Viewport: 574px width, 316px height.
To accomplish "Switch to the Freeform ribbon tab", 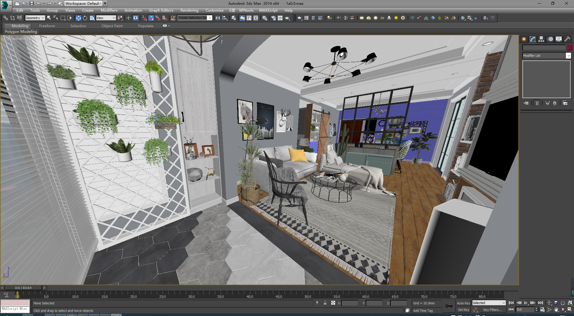I will (x=47, y=26).
